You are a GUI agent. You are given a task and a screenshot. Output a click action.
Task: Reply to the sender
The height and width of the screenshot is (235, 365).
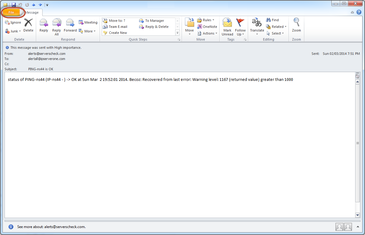44,25
